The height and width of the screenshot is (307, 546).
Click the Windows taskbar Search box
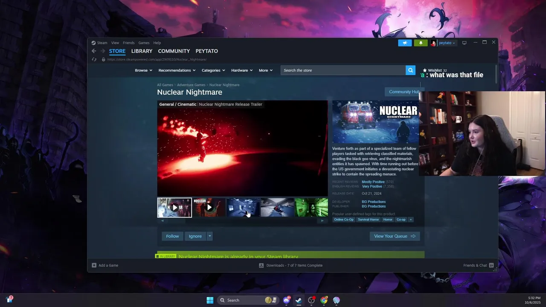pyautogui.click(x=248, y=300)
